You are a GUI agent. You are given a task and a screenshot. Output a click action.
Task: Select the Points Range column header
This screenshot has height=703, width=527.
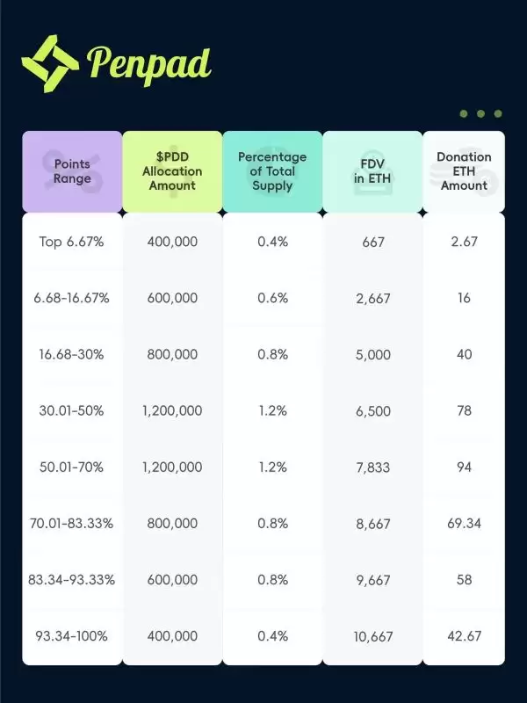click(72, 171)
